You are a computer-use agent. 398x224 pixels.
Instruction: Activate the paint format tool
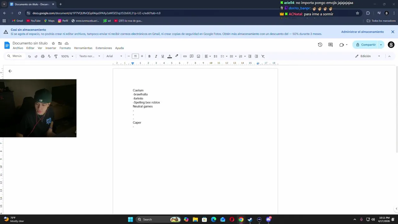pos(56,56)
